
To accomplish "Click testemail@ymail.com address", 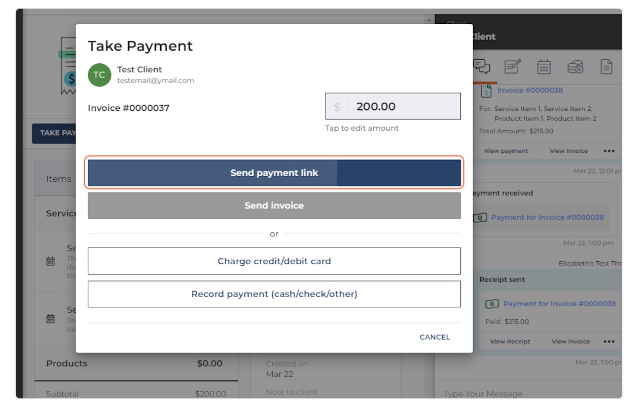I will [x=156, y=80].
